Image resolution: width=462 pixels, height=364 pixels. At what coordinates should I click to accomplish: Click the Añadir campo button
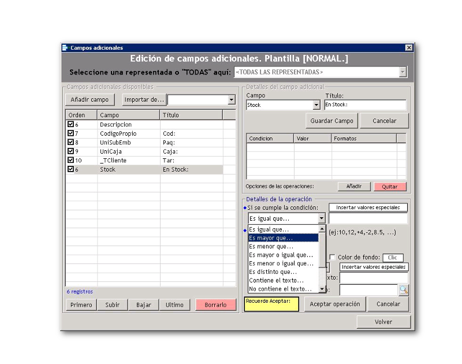pyautogui.click(x=90, y=99)
